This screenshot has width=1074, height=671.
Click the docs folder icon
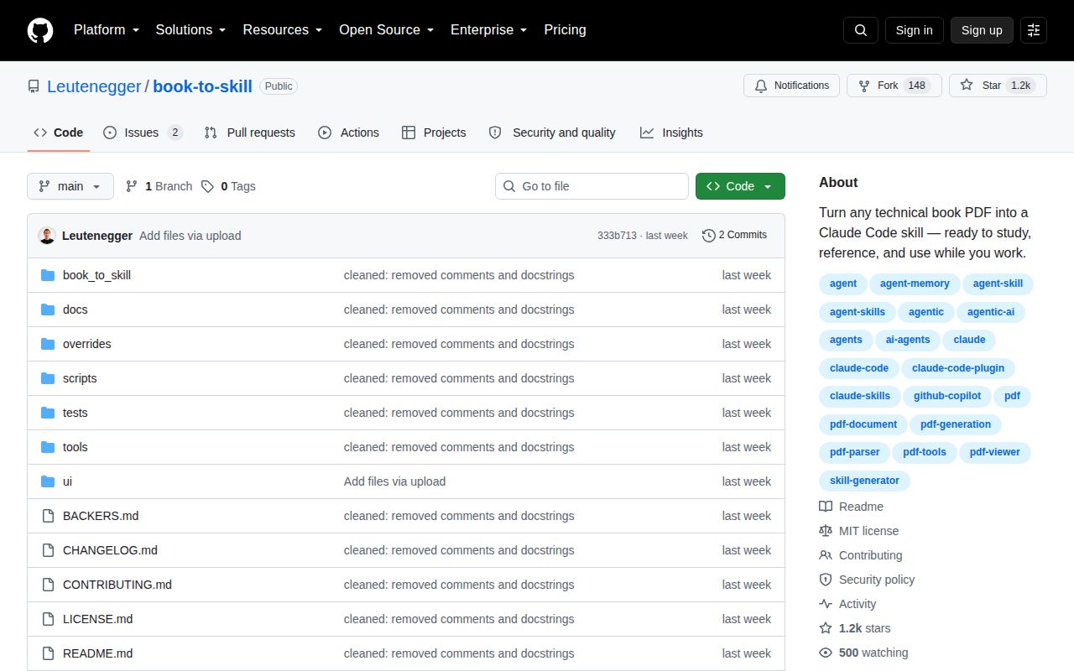48,309
